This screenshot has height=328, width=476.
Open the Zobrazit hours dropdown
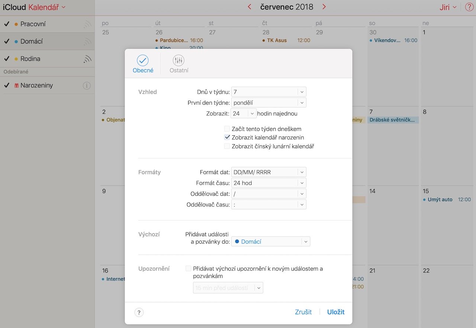click(x=244, y=113)
